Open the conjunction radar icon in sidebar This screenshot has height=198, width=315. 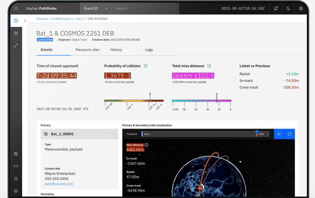16,33
